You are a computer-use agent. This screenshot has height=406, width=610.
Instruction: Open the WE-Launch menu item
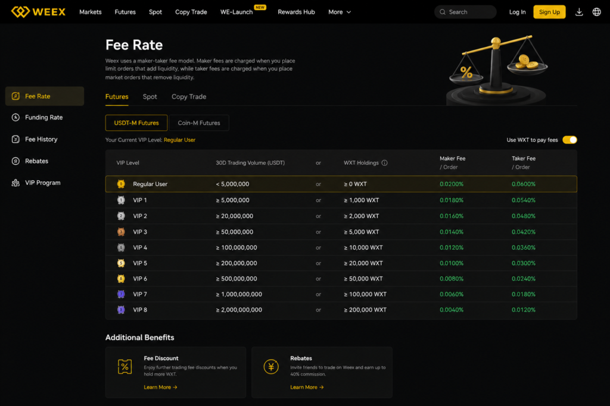(x=236, y=12)
